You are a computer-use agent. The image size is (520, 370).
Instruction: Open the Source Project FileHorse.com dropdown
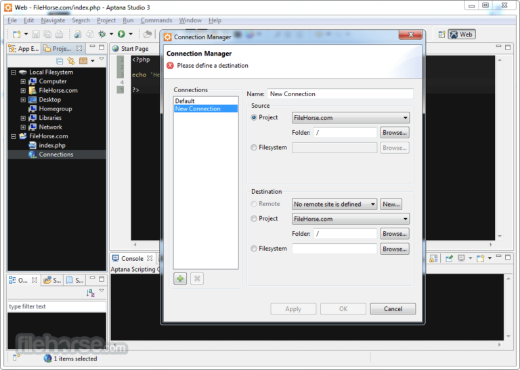pyautogui.click(x=350, y=118)
